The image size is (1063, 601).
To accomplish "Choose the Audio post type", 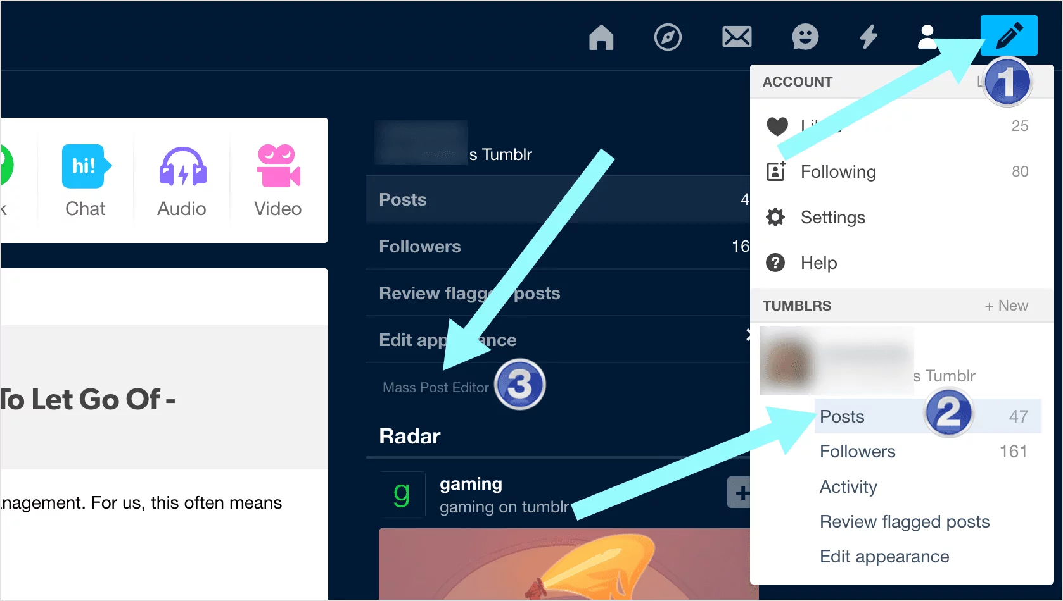I will point(181,180).
